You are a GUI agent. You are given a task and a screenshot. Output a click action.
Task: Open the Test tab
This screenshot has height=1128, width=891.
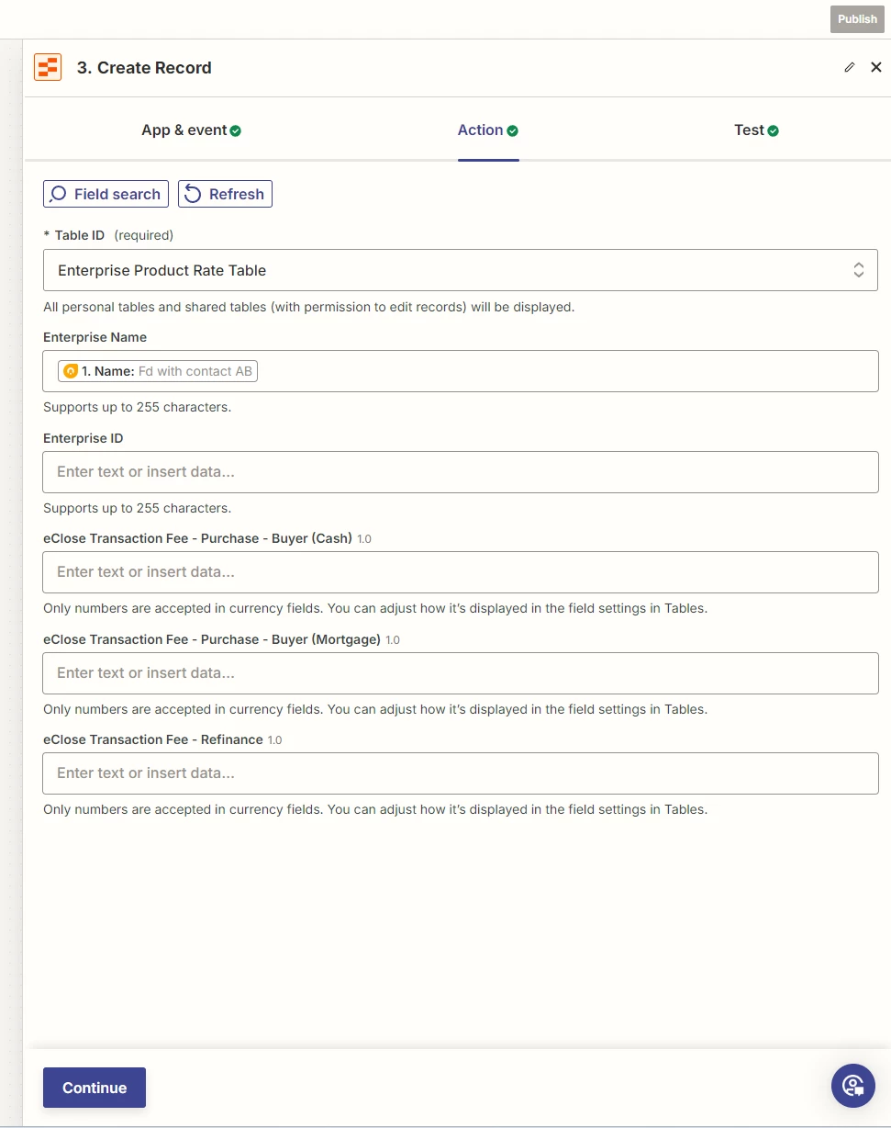pos(756,130)
